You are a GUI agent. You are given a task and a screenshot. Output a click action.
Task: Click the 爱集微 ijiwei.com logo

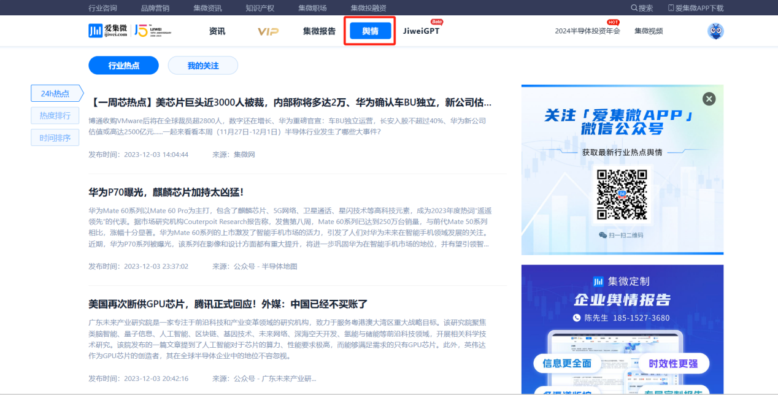pyautogui.click(x=108, y=31)
